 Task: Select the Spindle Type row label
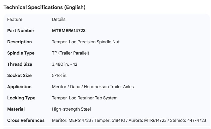(x=21, y=53)
